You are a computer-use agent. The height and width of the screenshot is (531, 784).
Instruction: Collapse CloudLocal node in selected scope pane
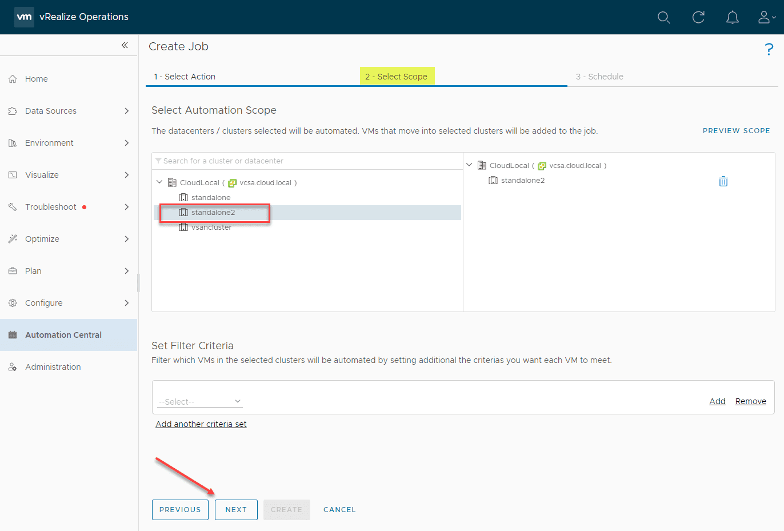(469, 165)
